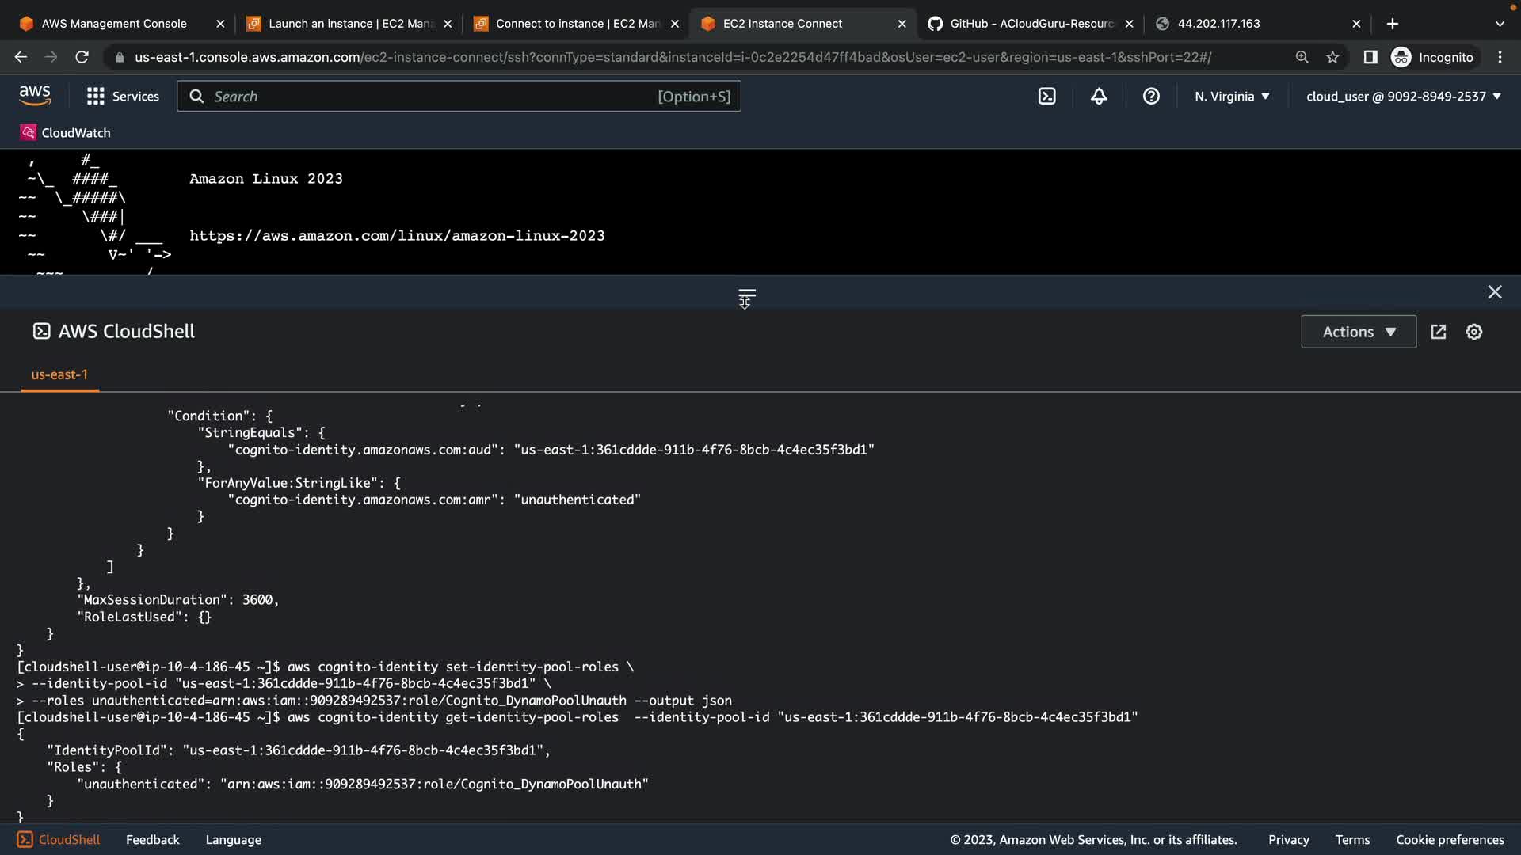Expand the cloud_user account dropdown
This screenshot has width=1521, height=855.
(1403, 97)
